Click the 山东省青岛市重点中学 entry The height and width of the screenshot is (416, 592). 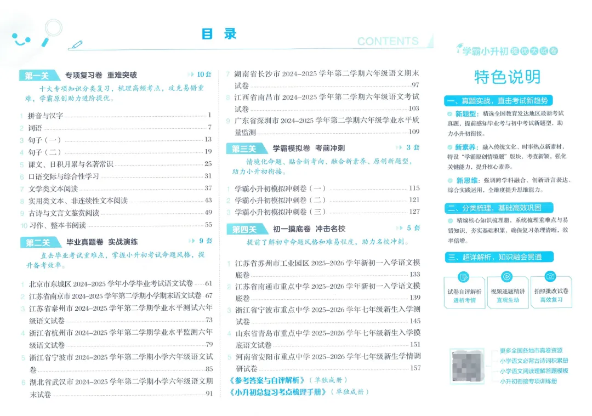pyautogui.click(x=323, y=339)
